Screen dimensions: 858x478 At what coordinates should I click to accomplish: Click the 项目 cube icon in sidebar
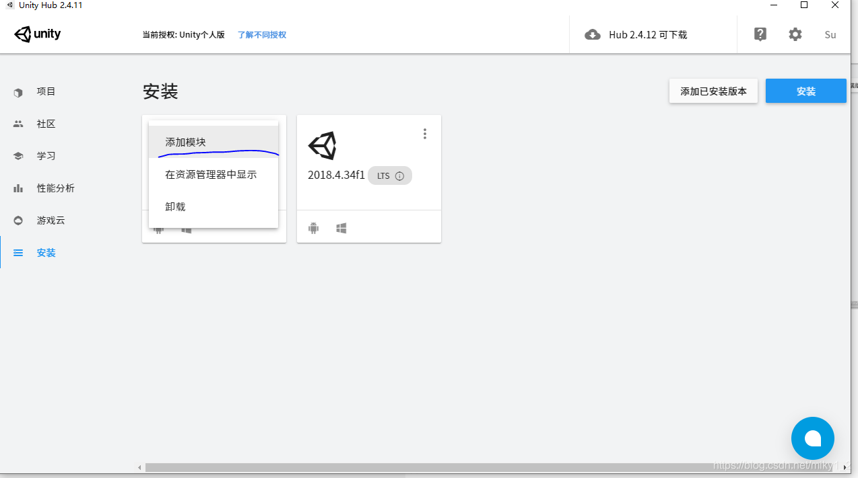pyautogui.click(x=18, y=92)
